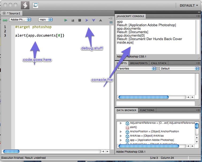Click the window arrangement icon in title bar
Screen dimensions: 202x162
pos(35,5)
